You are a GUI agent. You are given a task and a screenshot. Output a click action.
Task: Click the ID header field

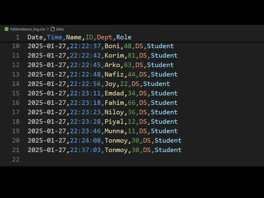89,37
